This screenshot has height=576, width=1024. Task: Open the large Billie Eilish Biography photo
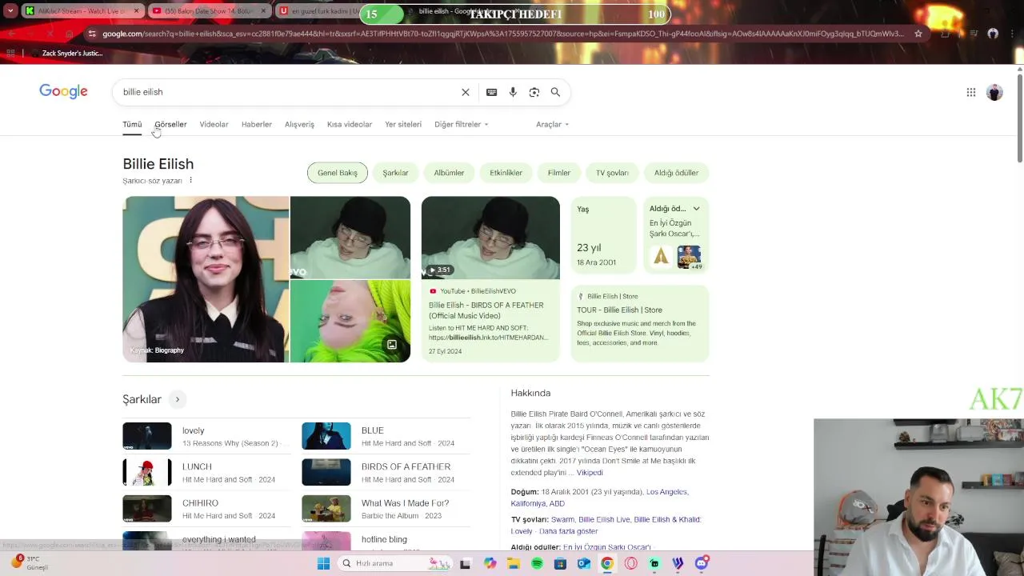(206, 279)
